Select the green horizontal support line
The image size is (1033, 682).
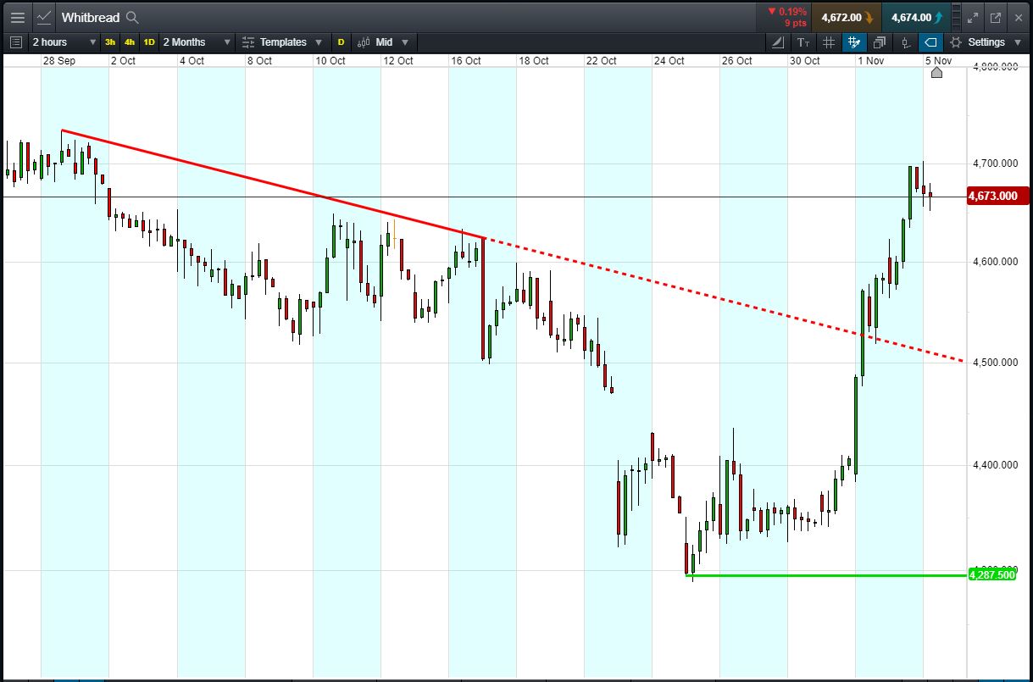(826, 576)
